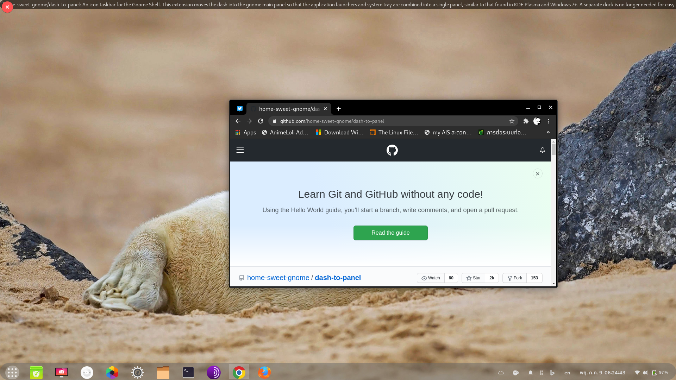Reload the page in Chrome

pos(261,121)
